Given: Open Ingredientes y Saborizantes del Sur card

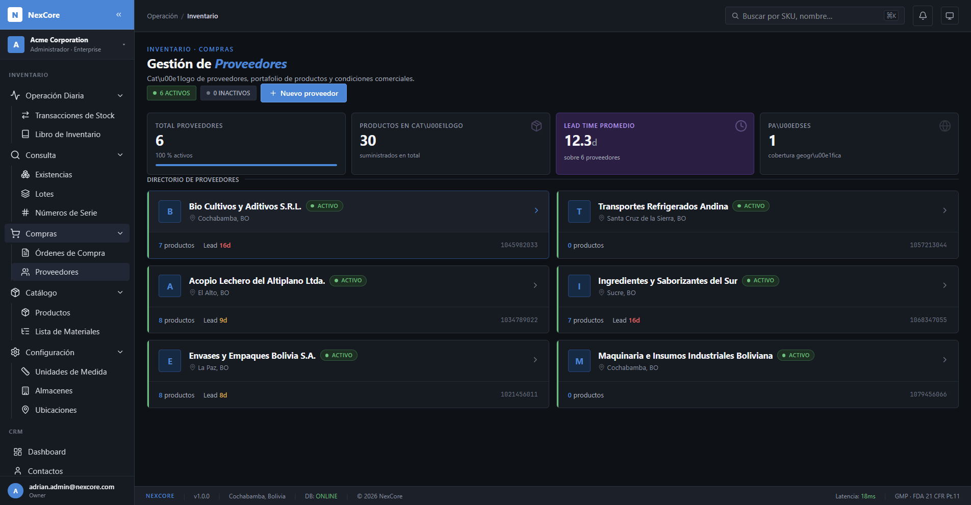Looking at the screenshot, I should [757, 299].
